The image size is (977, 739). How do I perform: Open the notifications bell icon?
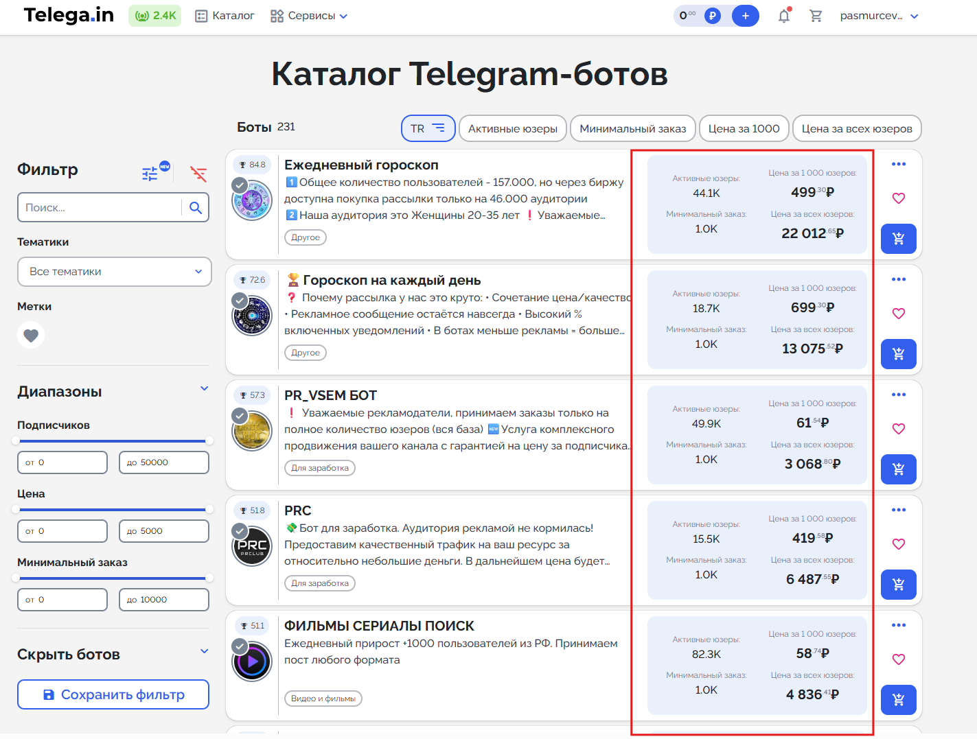tap(783, 16)
